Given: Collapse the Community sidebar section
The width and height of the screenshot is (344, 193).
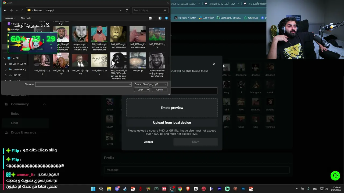Looking at the screenshot, I should (x=44, y=104).
